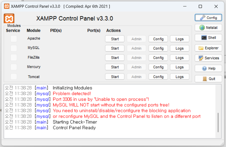Open Mercury Logs button
Screen dimensions: 226x147
tap(179, 67)
